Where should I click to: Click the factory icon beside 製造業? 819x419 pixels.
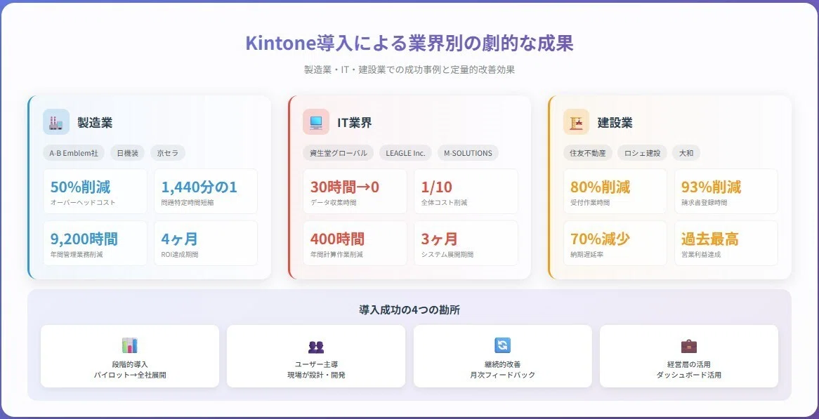point(56,122)
